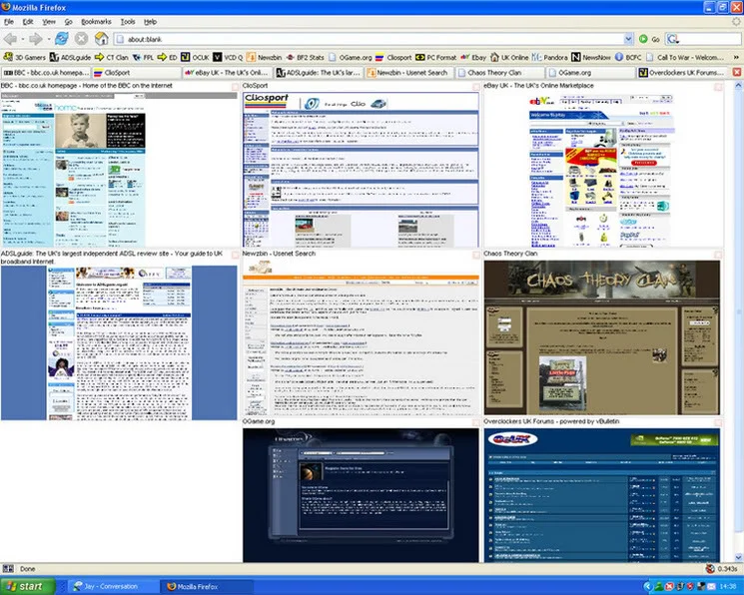The image size is (744, 595).
Task: Open the Help menu
Action: click(x=150, y=22)
